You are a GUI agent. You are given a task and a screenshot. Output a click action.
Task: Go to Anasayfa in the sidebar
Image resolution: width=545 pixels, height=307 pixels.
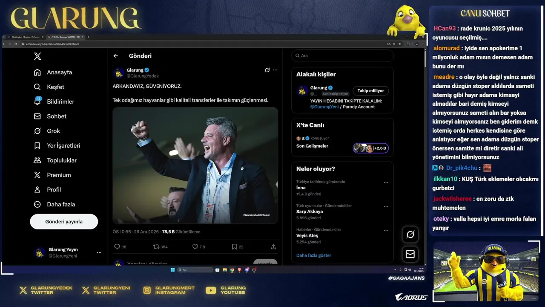pyautogui.click(x=53, y=72)
